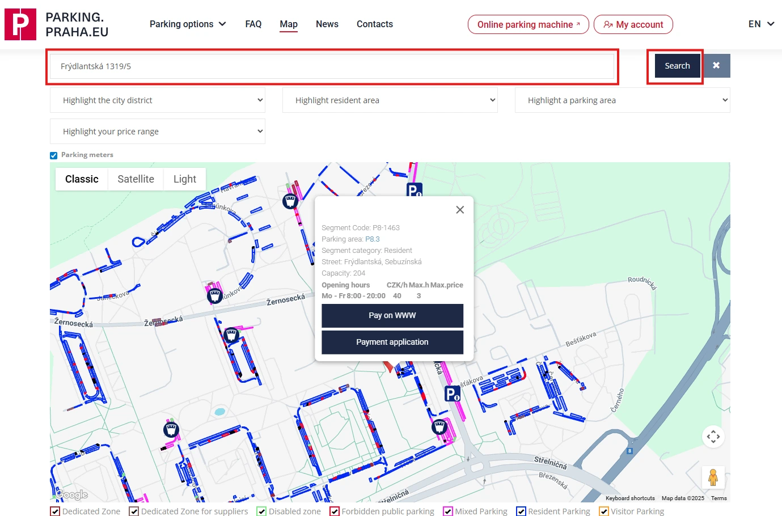The width and height of the screenshot is (782, 516).
Task: Open the Contacts page
Action: 375,24
